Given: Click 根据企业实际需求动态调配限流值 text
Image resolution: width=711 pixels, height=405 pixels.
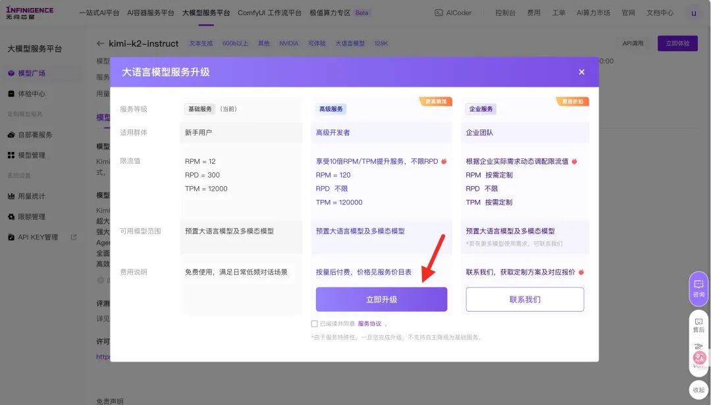Looking at the screenshot, I should click(x=517, y=161).
